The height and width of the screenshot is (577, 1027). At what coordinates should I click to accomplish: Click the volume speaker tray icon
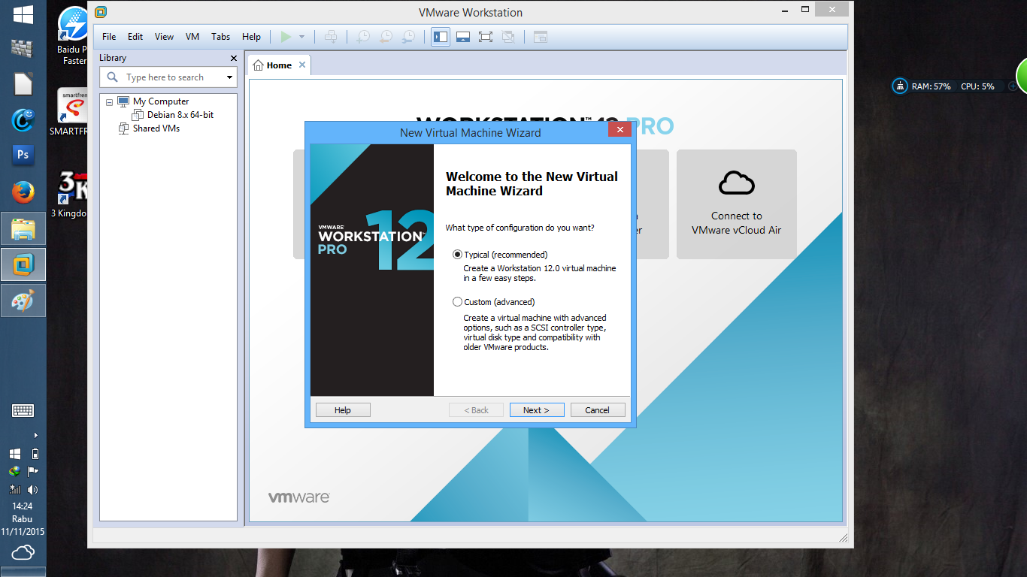(32, 490)
